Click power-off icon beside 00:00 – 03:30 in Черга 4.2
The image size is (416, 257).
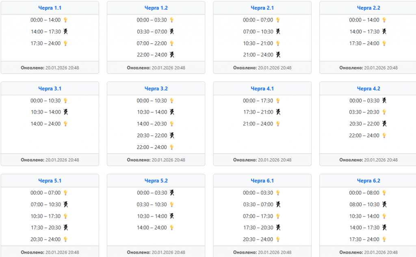click(x=384, y=101)
